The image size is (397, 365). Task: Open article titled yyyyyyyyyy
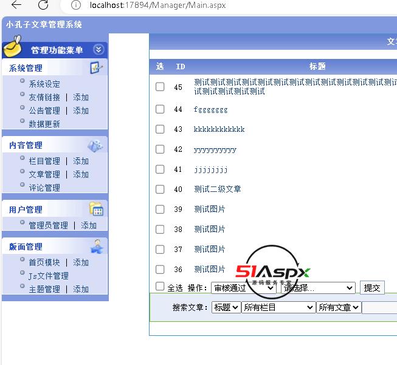[x=215, y=150]
